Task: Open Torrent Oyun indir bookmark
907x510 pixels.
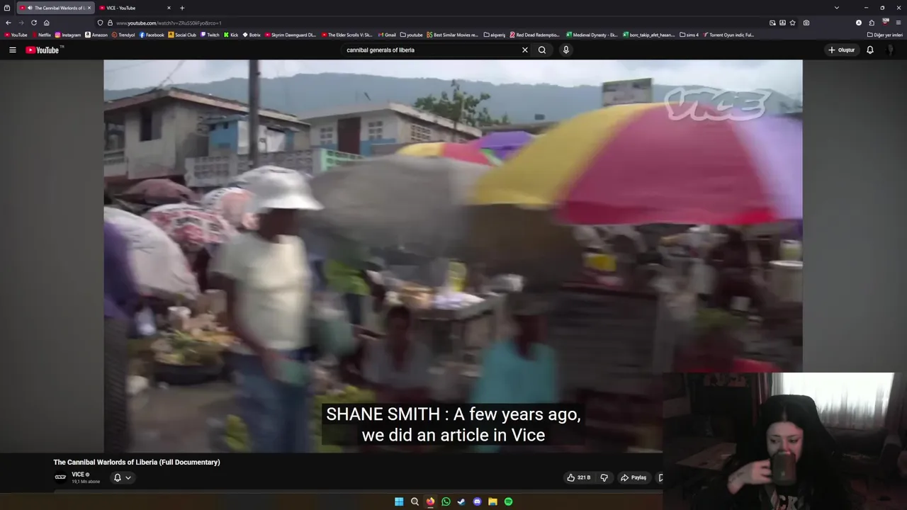Action: pos(728,35)
